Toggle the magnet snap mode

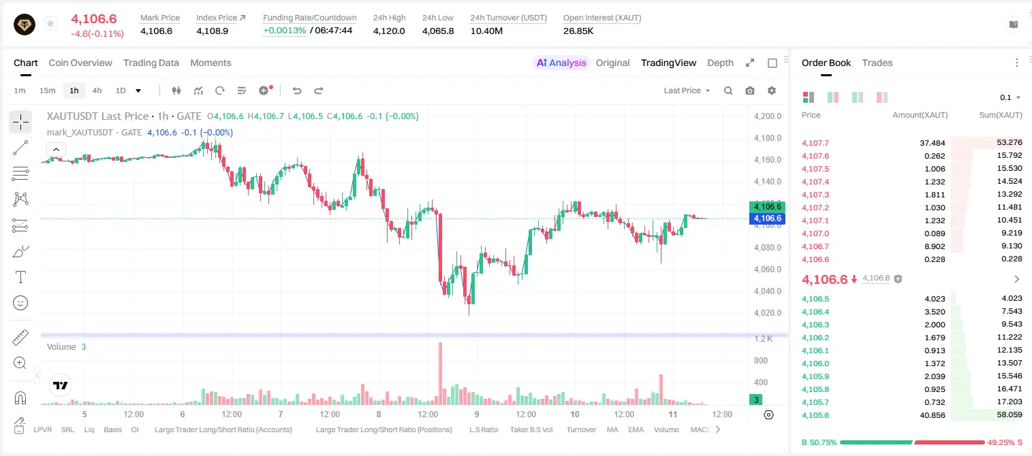(x=20, y=397)
